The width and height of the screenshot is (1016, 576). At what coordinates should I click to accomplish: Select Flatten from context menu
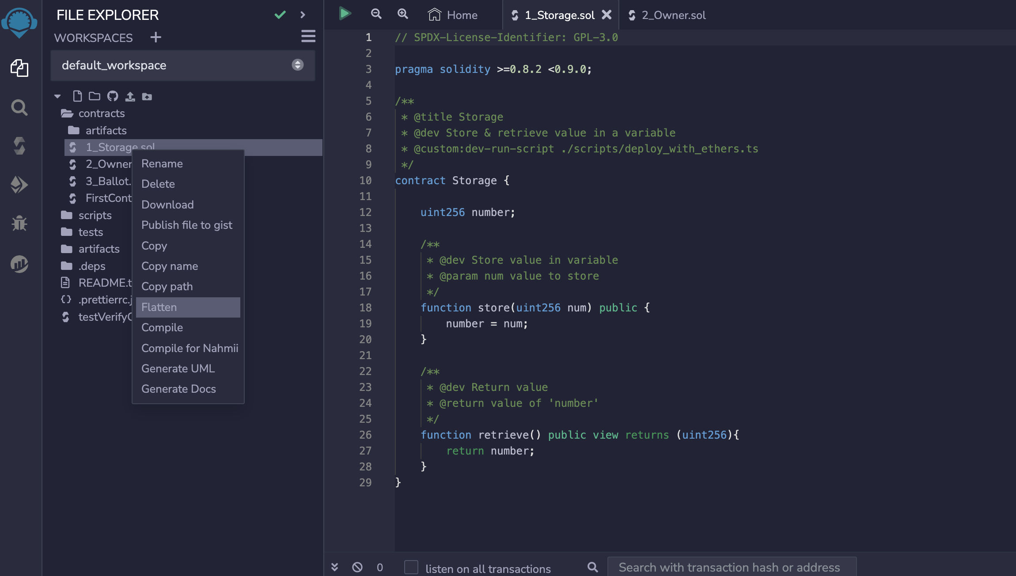[x=159, y=307]
